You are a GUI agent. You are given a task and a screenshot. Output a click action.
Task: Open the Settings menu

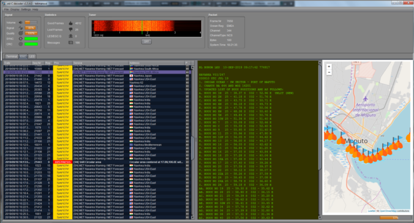pyautogui.click(x=26, y=9)
